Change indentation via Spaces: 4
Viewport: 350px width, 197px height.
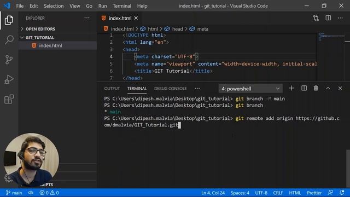pos(240,193)
